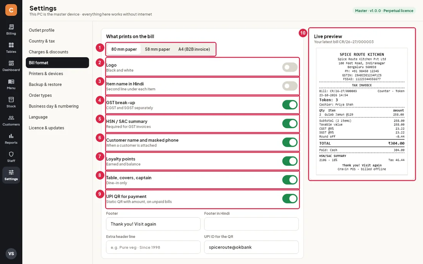423x264 pixels.
Task: Click 'CGST and SGST separately' description
Action: (x=130, y=108)
